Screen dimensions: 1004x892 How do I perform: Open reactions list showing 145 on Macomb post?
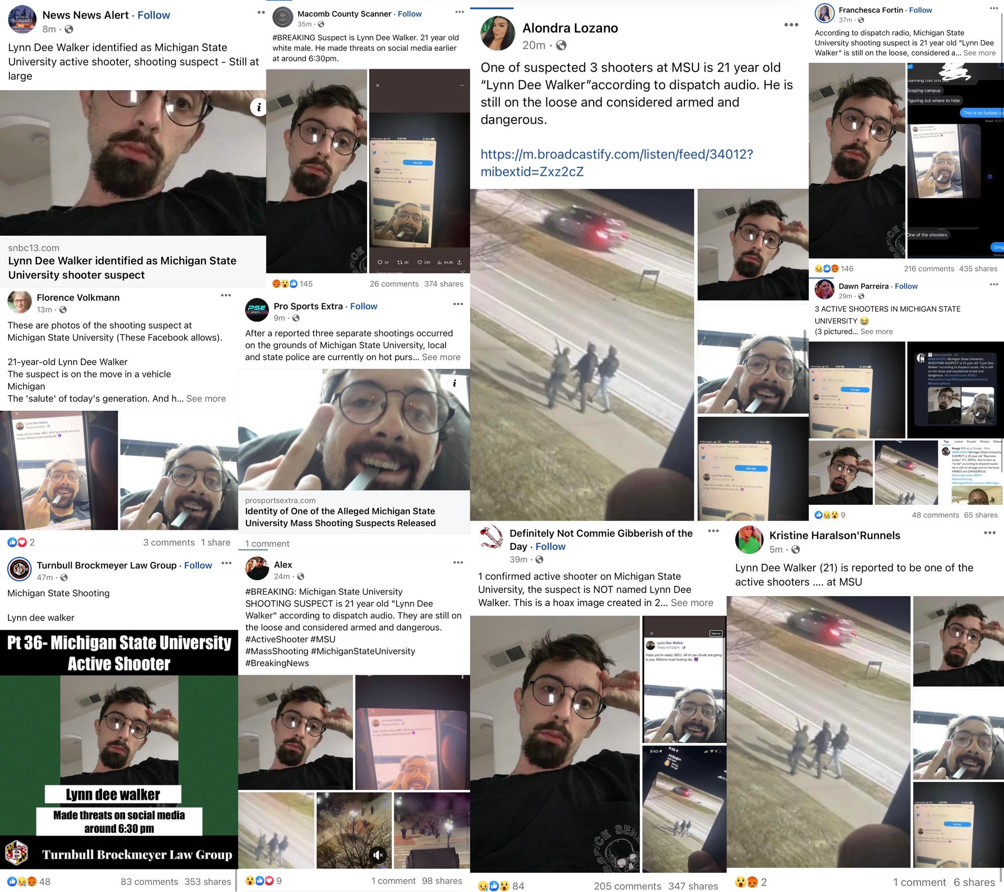[x=293, y=284]
